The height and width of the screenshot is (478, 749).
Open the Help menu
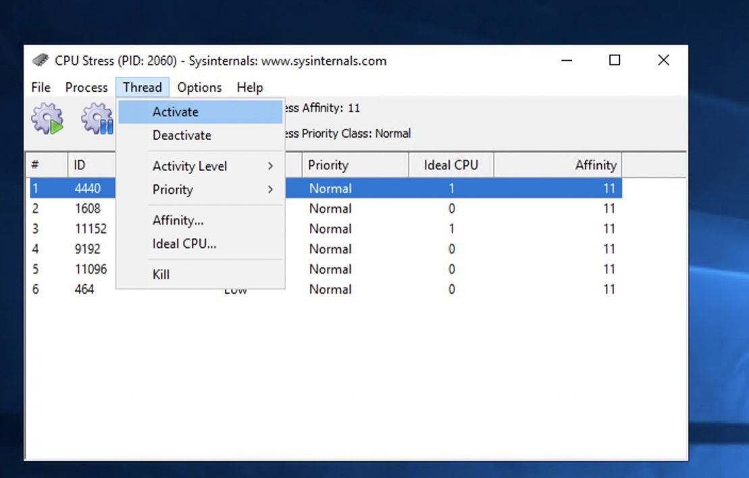tap(250, 87)
